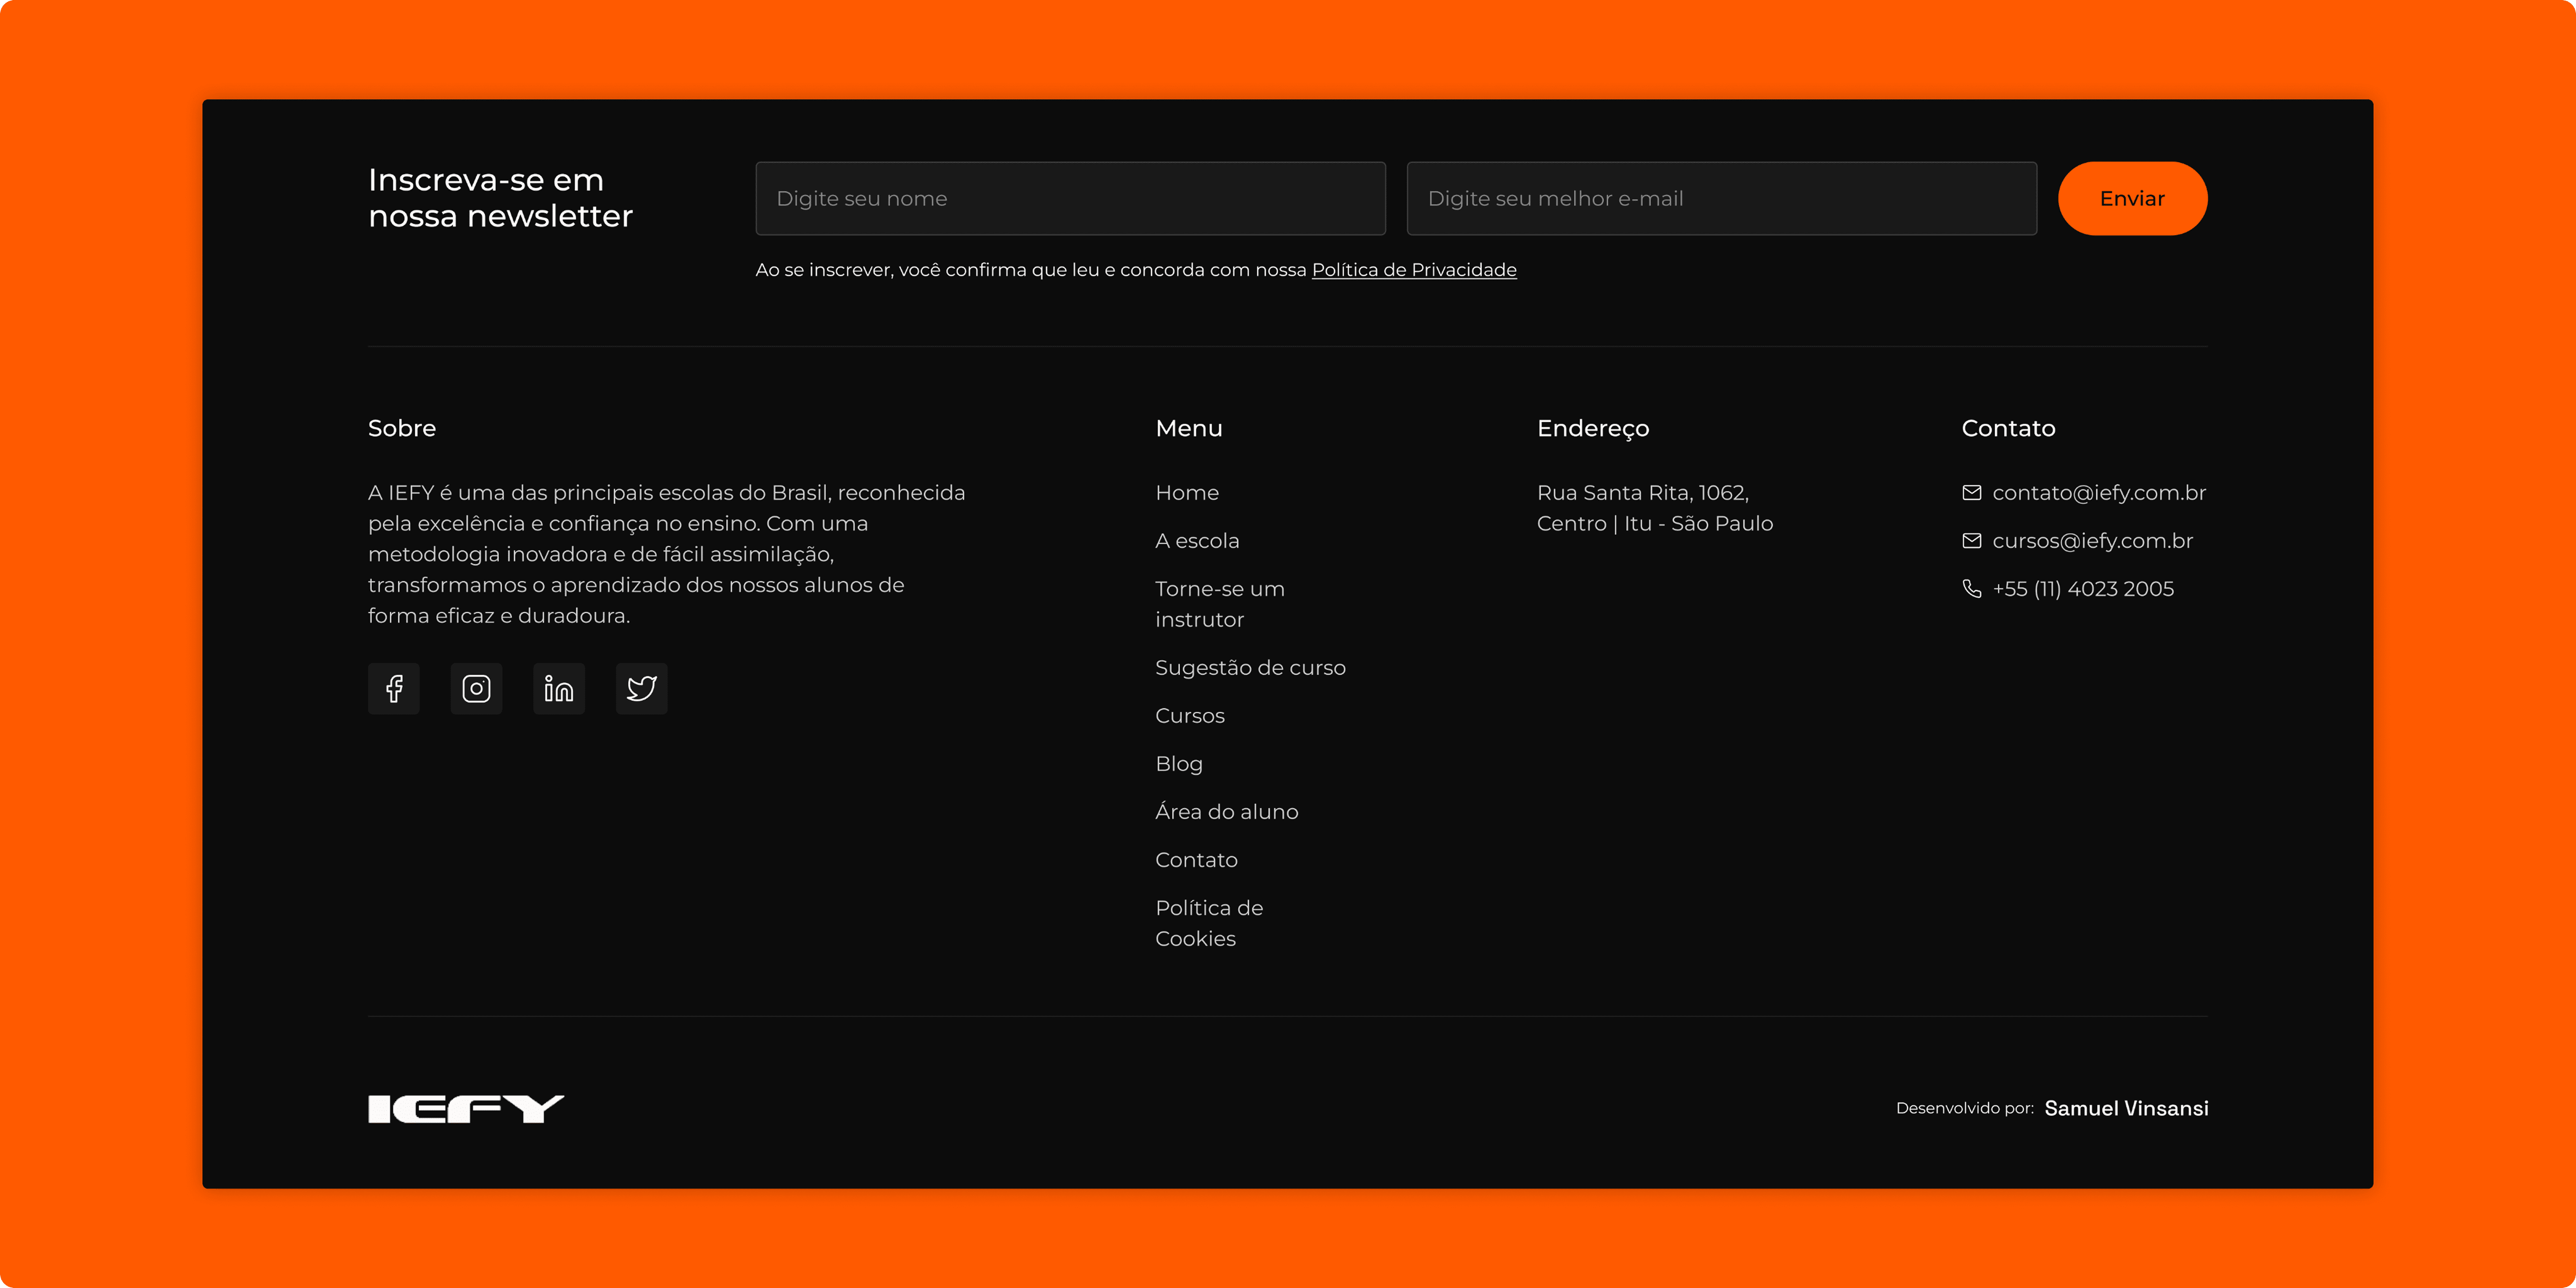The height and width of the screenshot is (1288, 2576).
Task: Click the 'Menu' column heading
Action: (x=1189, y=428)
